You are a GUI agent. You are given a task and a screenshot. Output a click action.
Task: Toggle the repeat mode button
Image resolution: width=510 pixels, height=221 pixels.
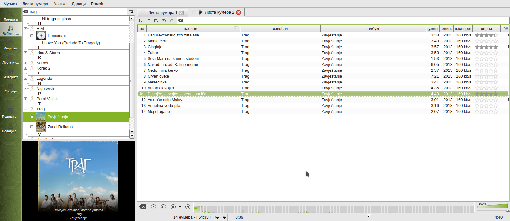point(217,217)
